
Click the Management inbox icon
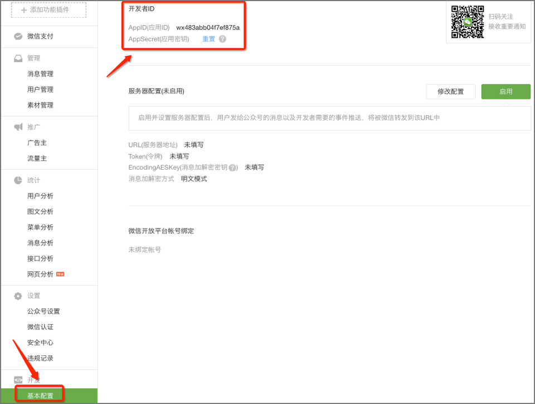18,58
